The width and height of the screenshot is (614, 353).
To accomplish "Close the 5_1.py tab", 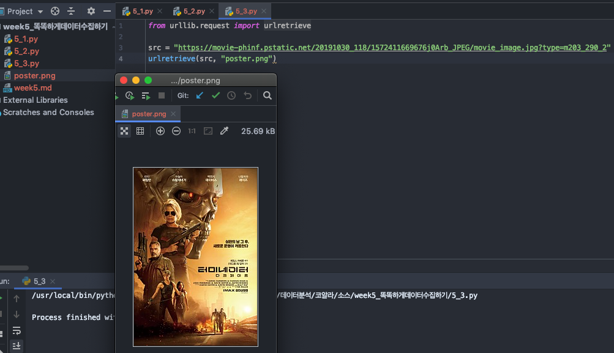I will click(160, 12).
